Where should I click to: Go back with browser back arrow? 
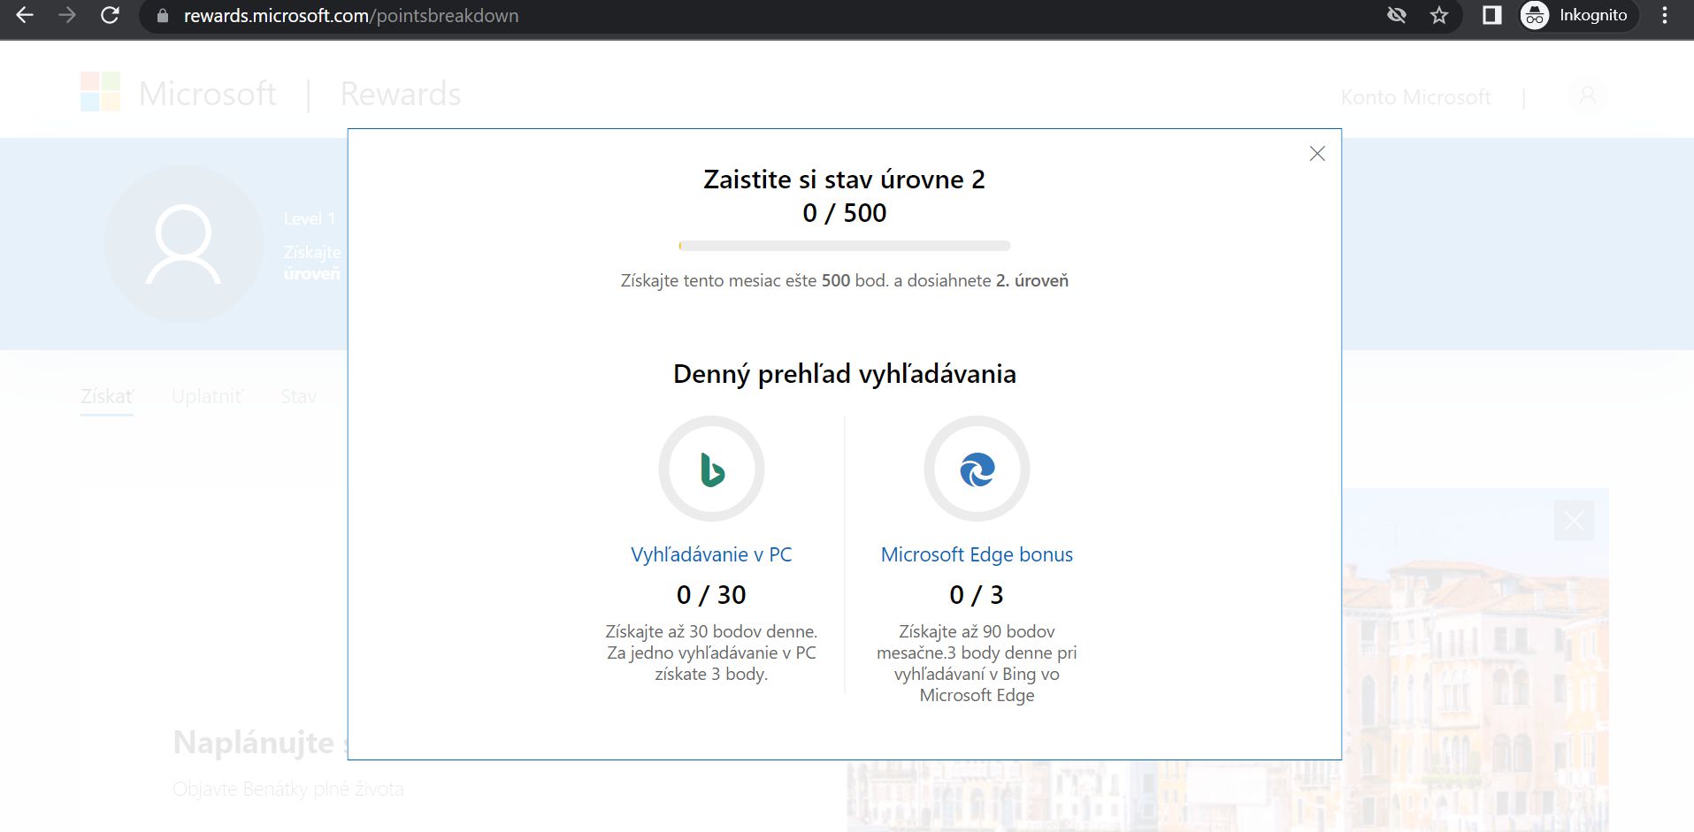tap(25, 15)
